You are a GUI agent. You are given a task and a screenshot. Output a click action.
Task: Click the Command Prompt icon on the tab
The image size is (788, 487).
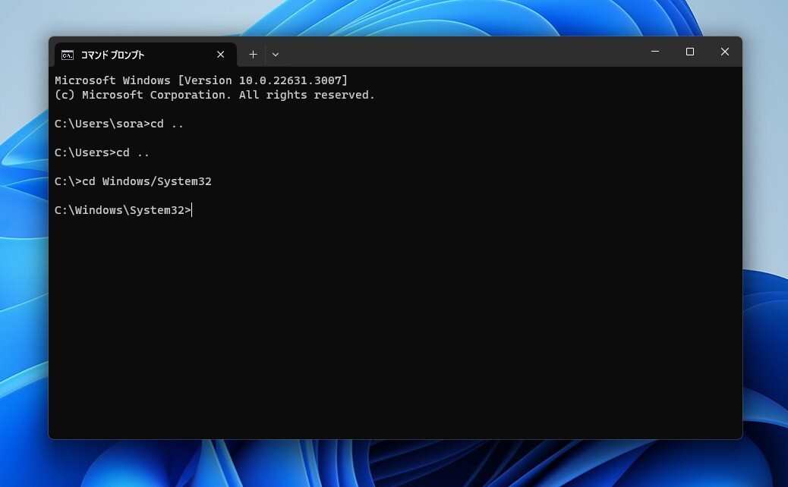(x=68, y=55)
